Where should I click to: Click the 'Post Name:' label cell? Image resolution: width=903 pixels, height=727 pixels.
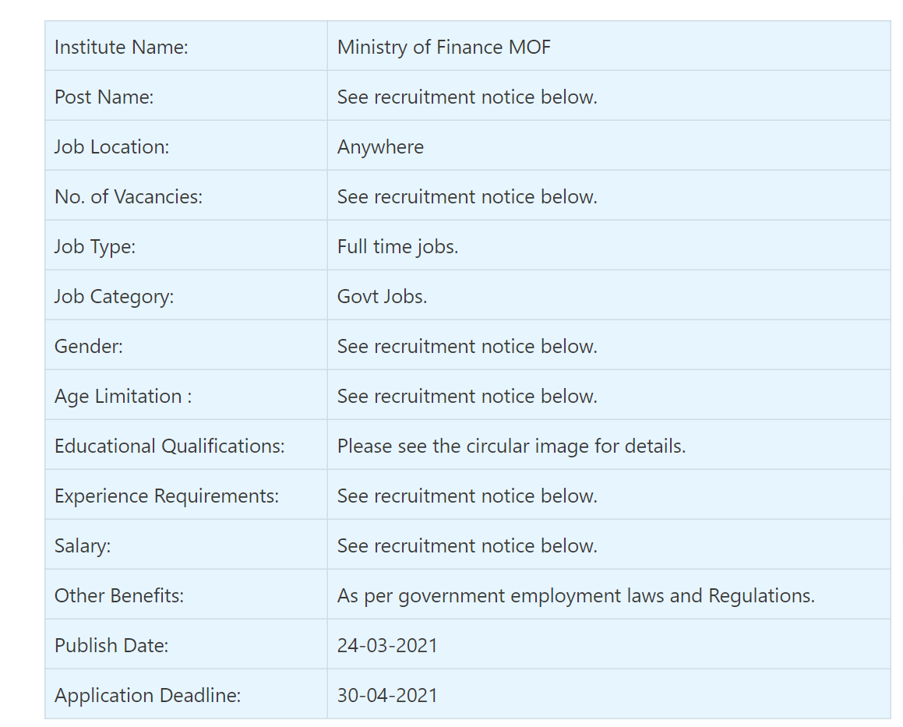pos(104,97)
